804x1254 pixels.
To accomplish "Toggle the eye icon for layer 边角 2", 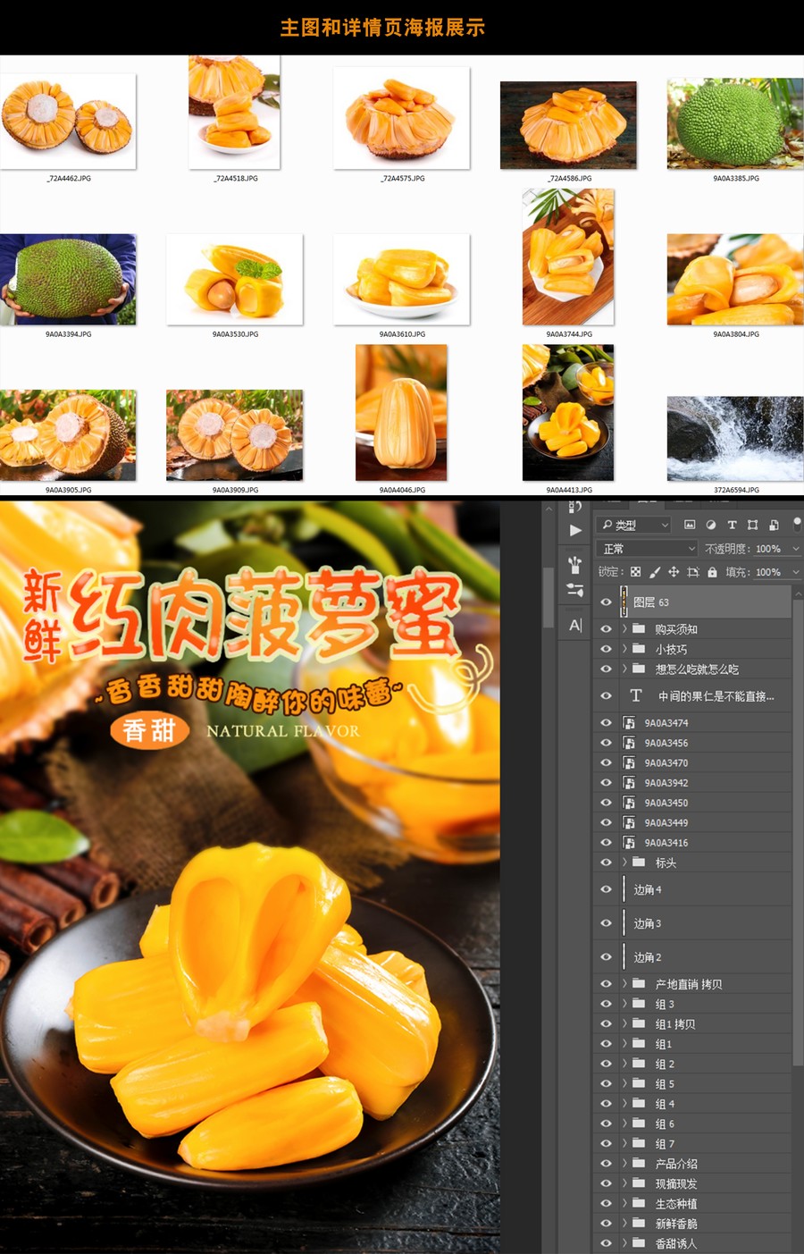I will click(x=606, y=956).
